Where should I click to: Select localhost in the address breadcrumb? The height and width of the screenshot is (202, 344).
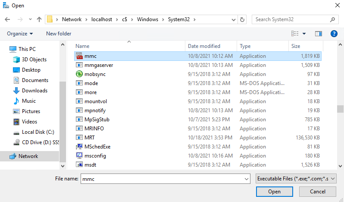tap(102, 19)
